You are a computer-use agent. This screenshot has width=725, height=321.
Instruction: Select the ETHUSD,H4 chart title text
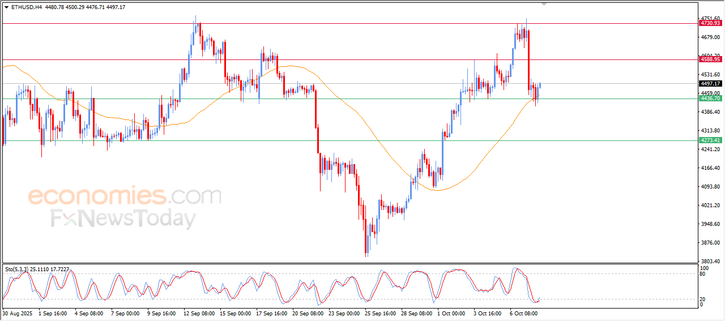coord(27,7)
